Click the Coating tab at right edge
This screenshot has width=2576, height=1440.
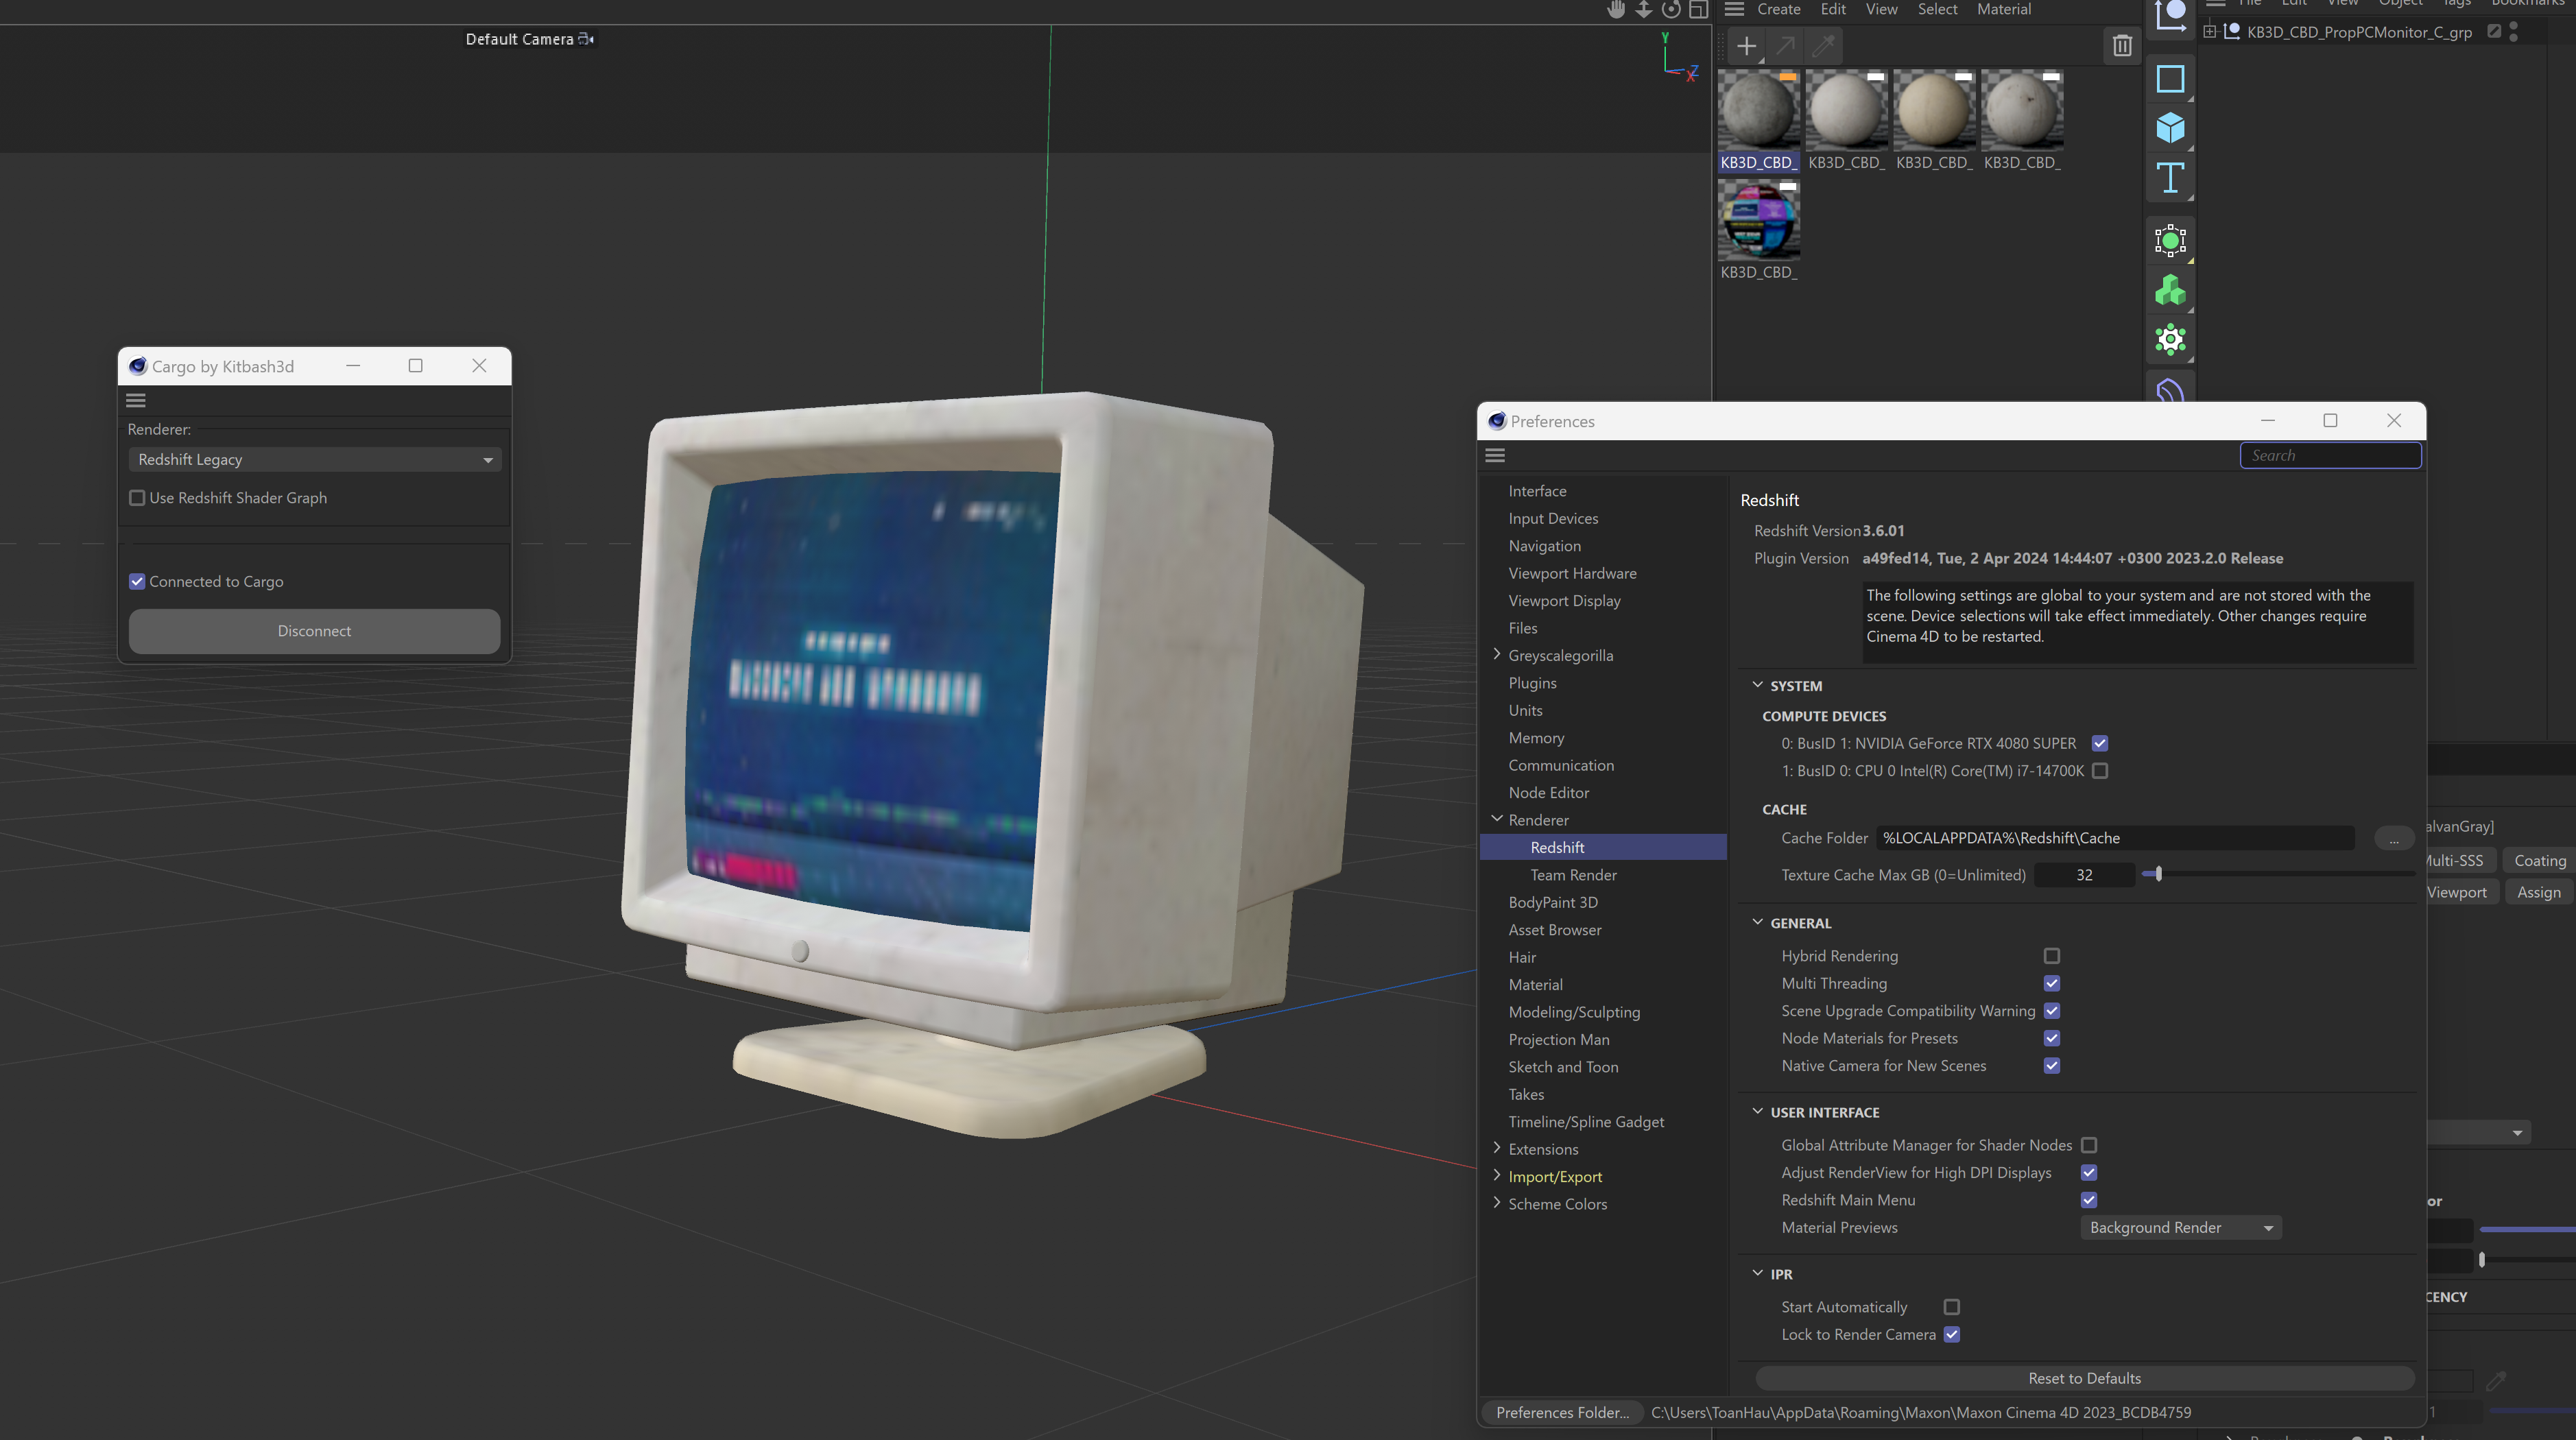pyautogui.click(x=2539, y=861)
